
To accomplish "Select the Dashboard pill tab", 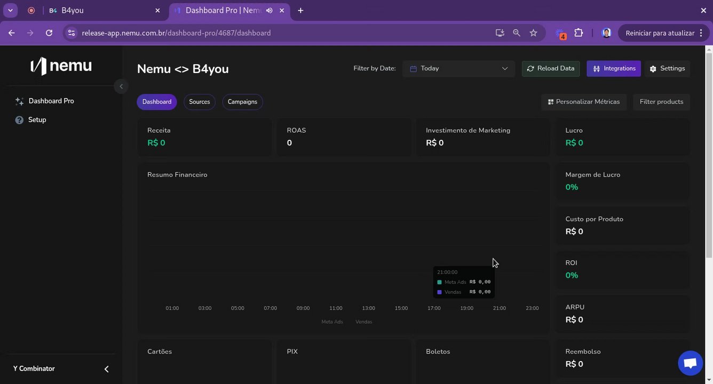I will [157, 102].
